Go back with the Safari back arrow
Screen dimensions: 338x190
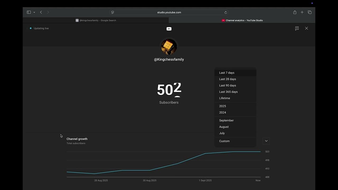(x=41, y=12)
